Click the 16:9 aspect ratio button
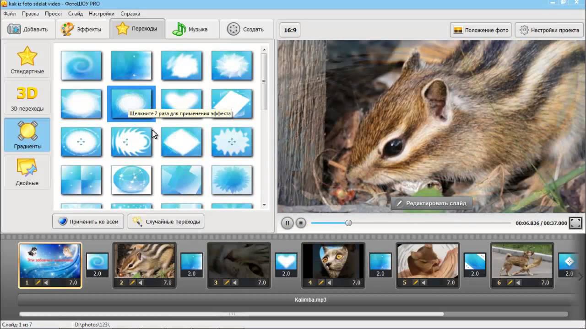 (290, 30)
